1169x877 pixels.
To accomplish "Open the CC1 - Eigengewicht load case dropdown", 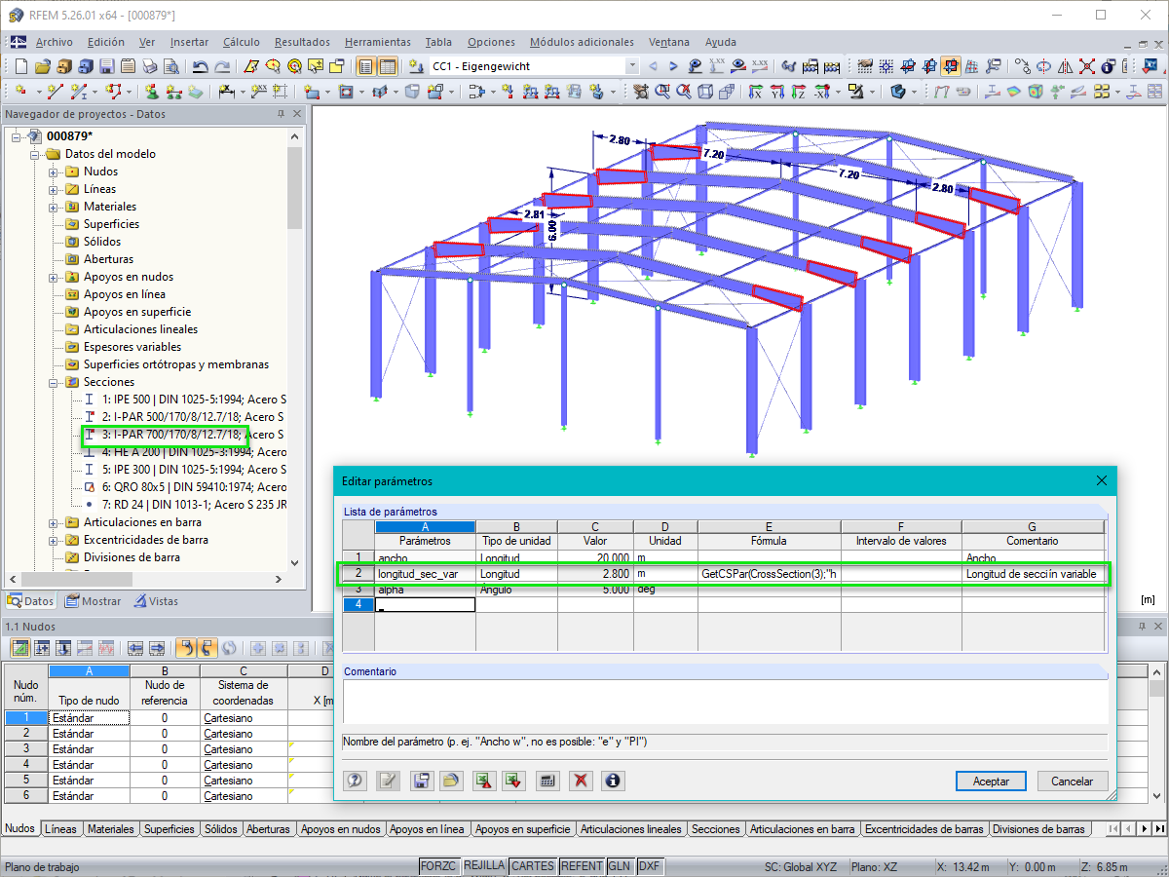I will tap(632, 66).
